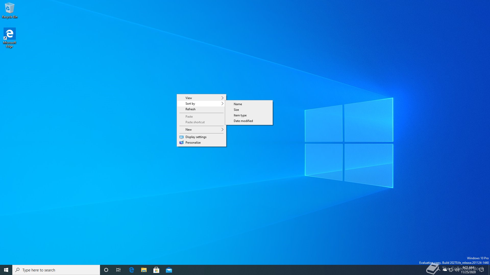
Task: Expand the New submenu
Action: [x=201, y=129]
